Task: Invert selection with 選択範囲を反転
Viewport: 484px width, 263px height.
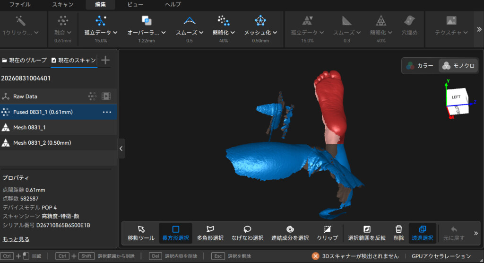Action: 367,233
